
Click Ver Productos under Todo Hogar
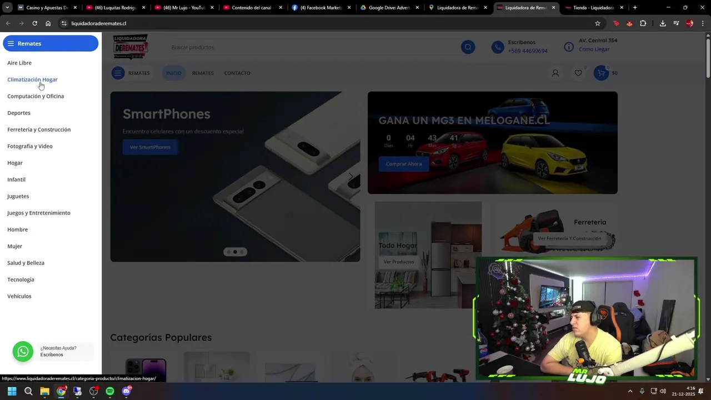399,262
